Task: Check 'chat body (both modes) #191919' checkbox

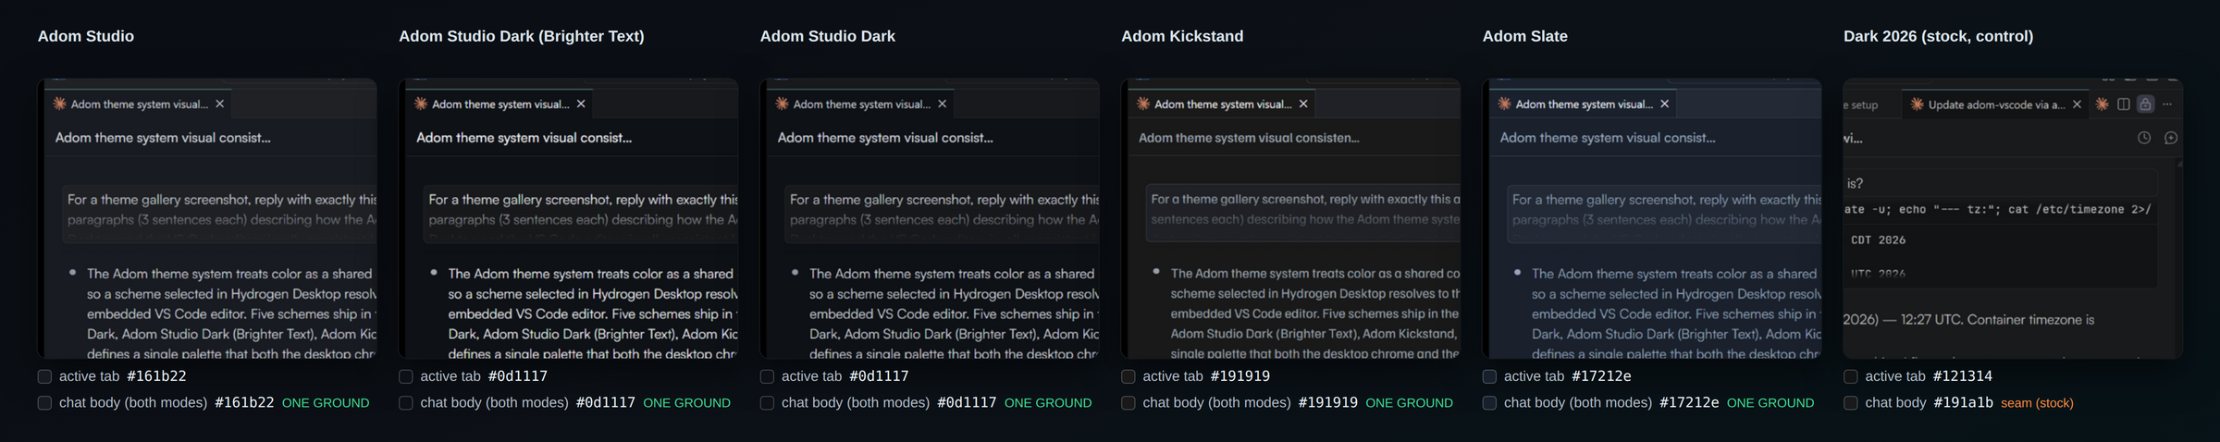Action: 1128,403
